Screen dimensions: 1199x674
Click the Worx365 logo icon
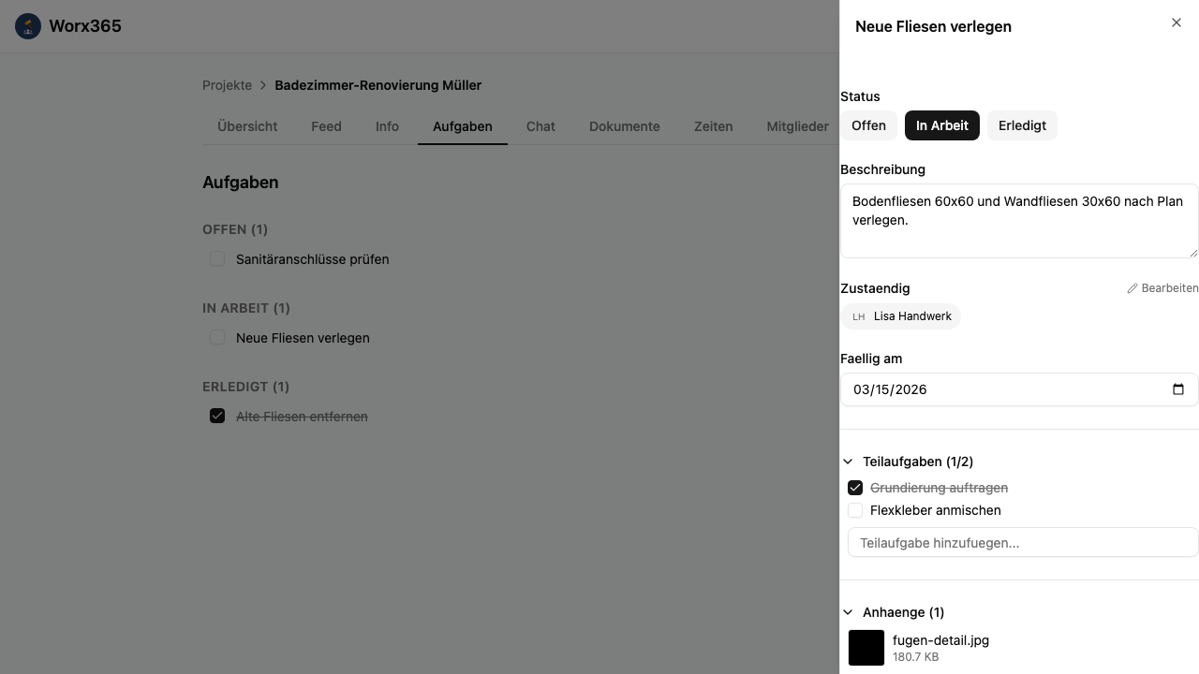coord(28,26)
